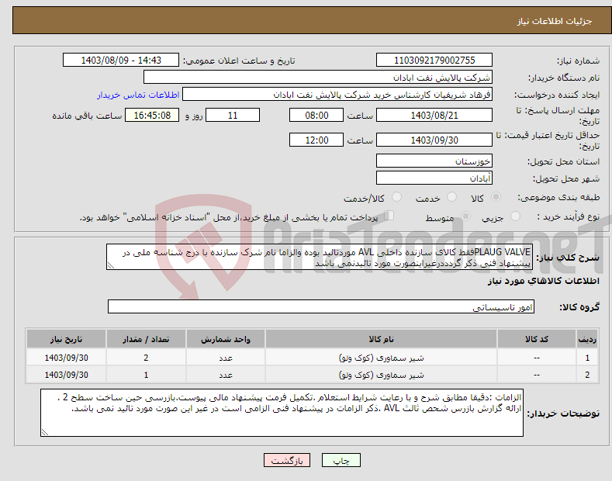Image resolution: width=612 pixels, height=481 pixels.
Task: Click the تعداد / مقدار column header
Action: [x=146, y=339]
